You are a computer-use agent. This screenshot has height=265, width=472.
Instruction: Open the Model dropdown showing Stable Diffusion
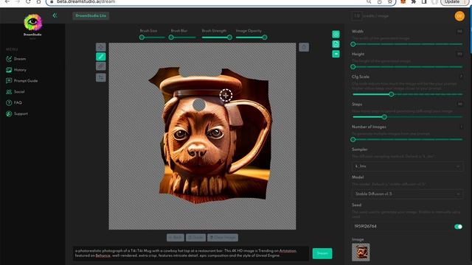pyautogui.click(x=407, y=194)
